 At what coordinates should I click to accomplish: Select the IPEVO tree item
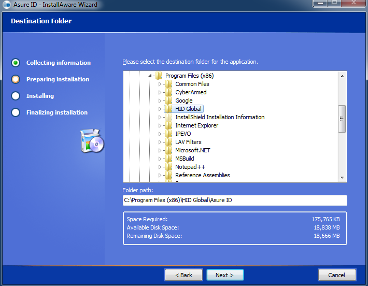[x=183, y=134]
